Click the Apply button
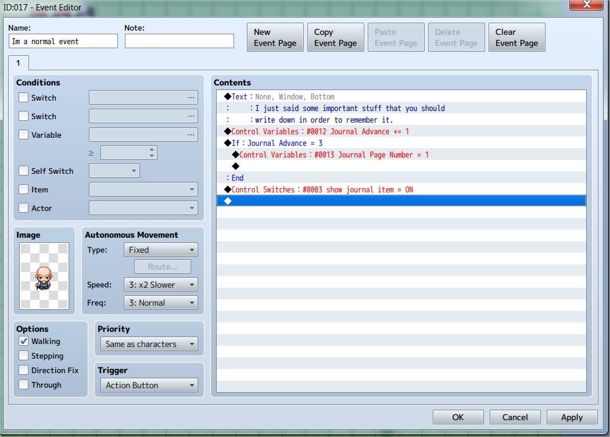This screenshot has width=610, height=437. click(572, 417)
